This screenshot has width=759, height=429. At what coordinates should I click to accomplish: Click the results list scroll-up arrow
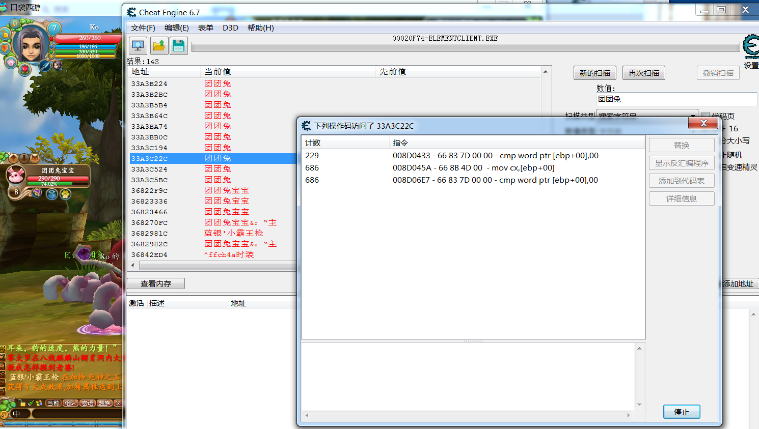(546, 72)
